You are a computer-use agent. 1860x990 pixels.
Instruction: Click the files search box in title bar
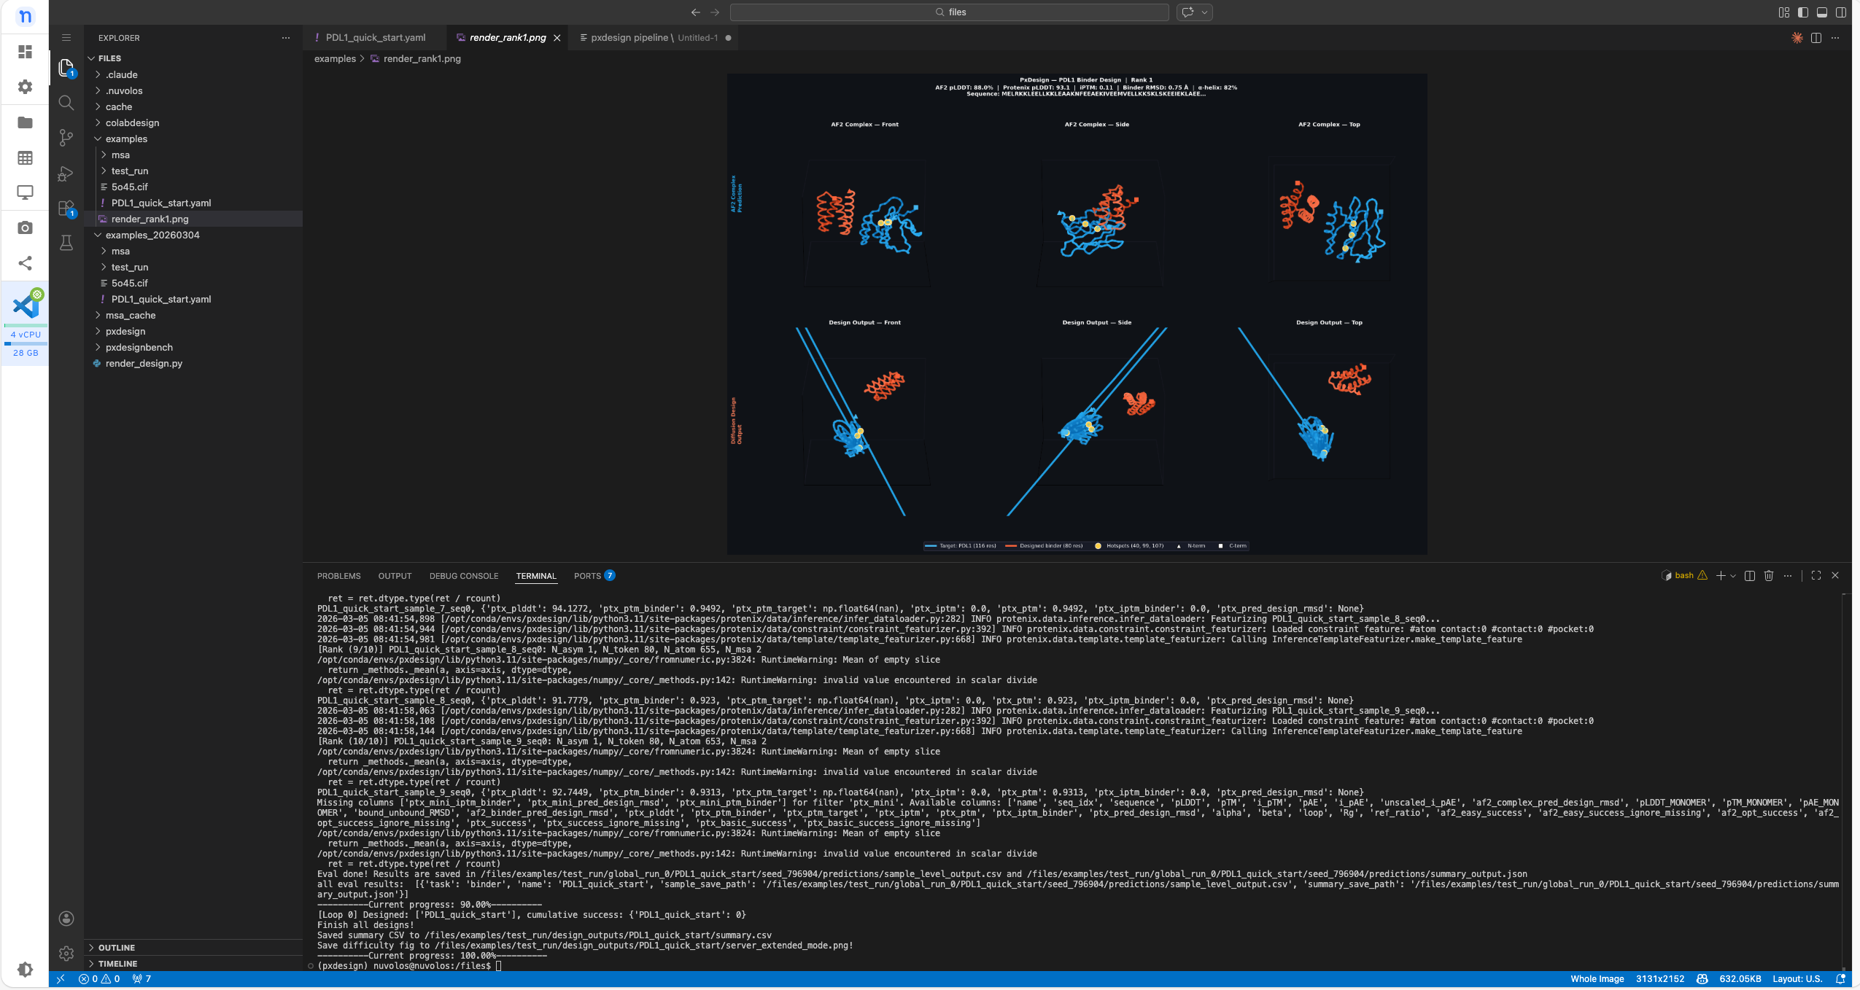point(949,12)
